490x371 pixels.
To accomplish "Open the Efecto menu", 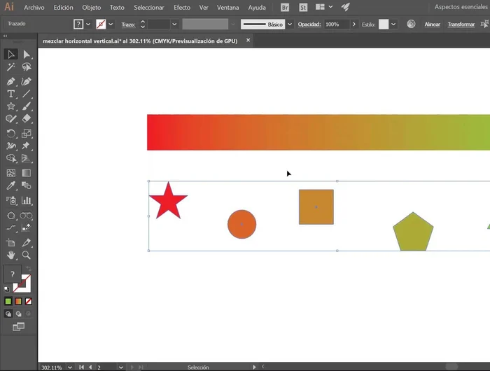I will tap(181, 7).
